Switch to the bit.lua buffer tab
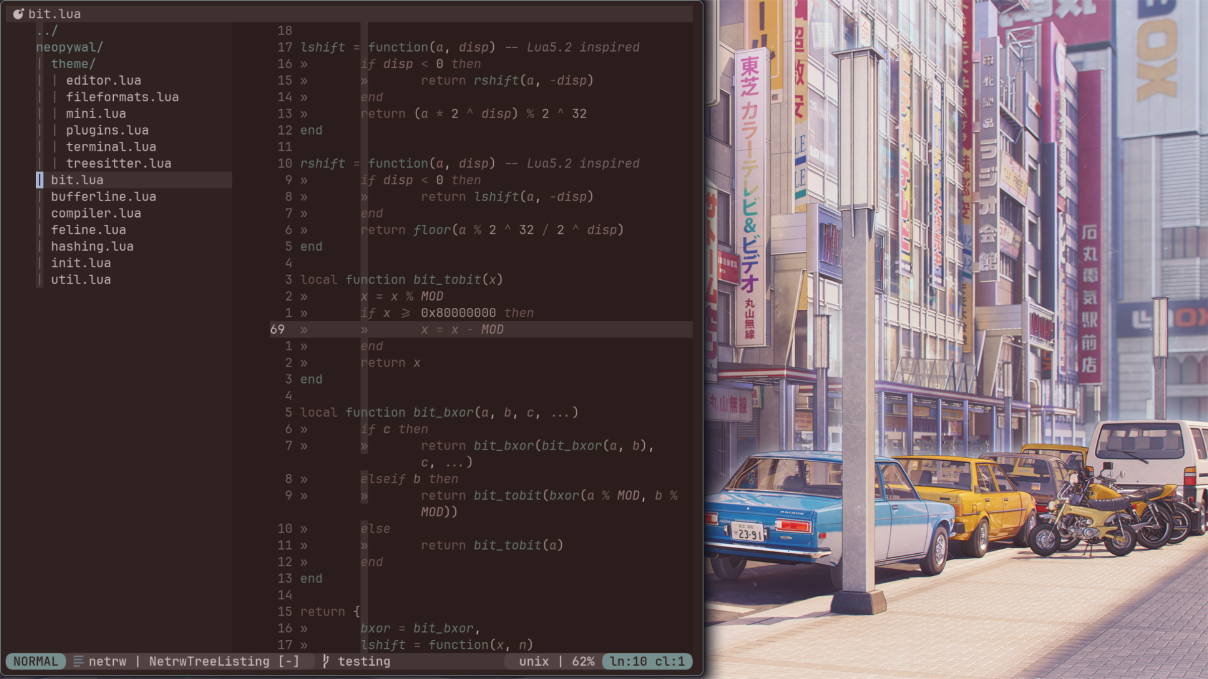The image size is (1208, 679). pos(54,14)
